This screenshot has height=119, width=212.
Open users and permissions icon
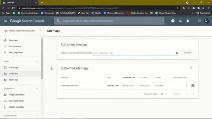coord(180,21)
